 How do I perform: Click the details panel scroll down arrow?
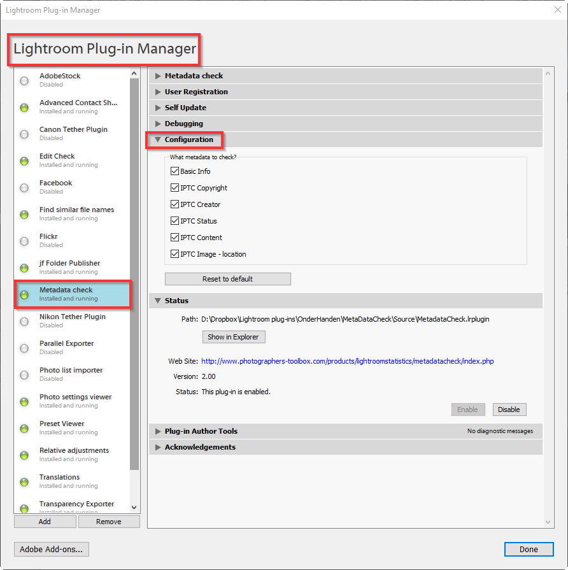tap(548, 522)
